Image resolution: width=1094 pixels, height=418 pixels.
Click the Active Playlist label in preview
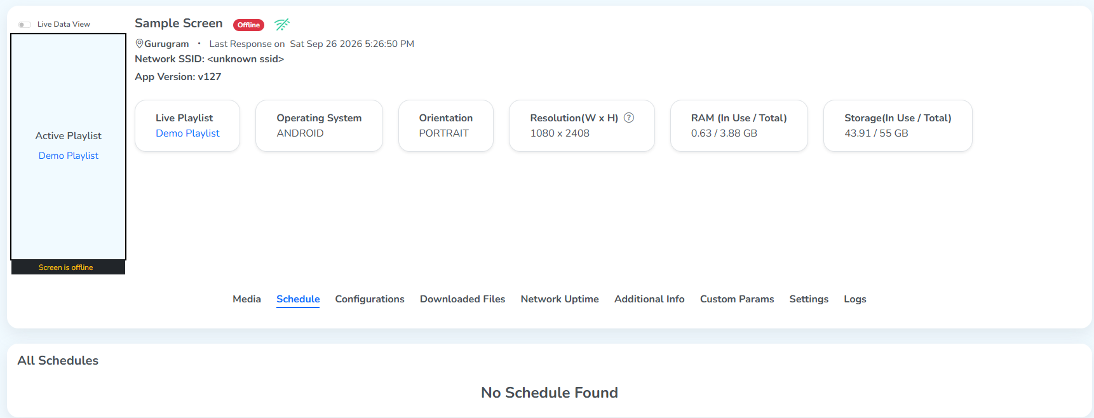(69, 136)
